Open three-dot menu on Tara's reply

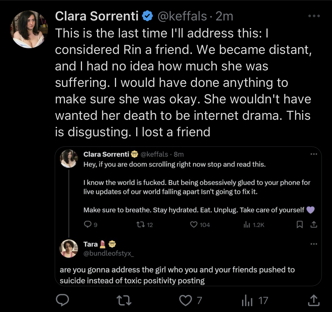[x=314, y=244]
